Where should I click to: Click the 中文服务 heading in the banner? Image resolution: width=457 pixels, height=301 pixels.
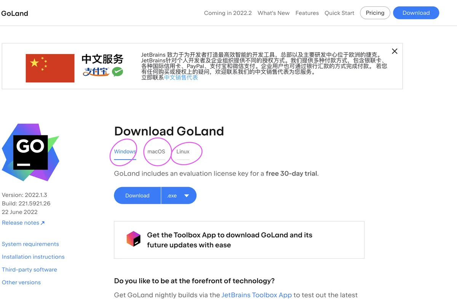point(102,59)
